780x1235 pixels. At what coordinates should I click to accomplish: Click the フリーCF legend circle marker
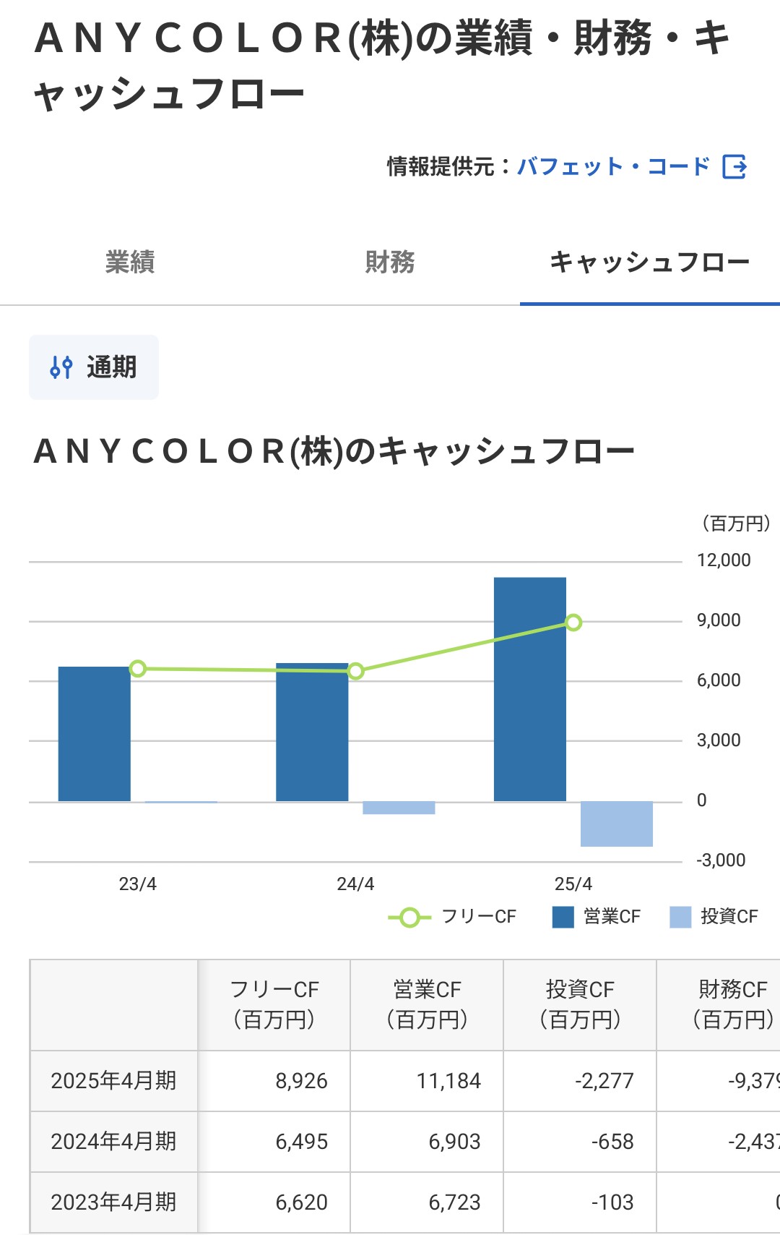(409, 918)
